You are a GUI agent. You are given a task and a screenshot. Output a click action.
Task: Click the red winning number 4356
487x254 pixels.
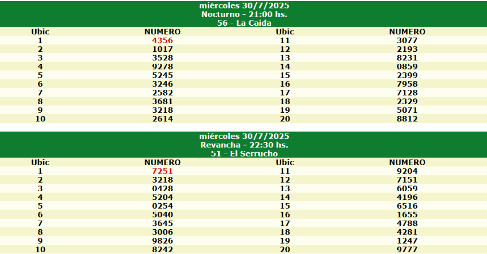click(163, 40)
